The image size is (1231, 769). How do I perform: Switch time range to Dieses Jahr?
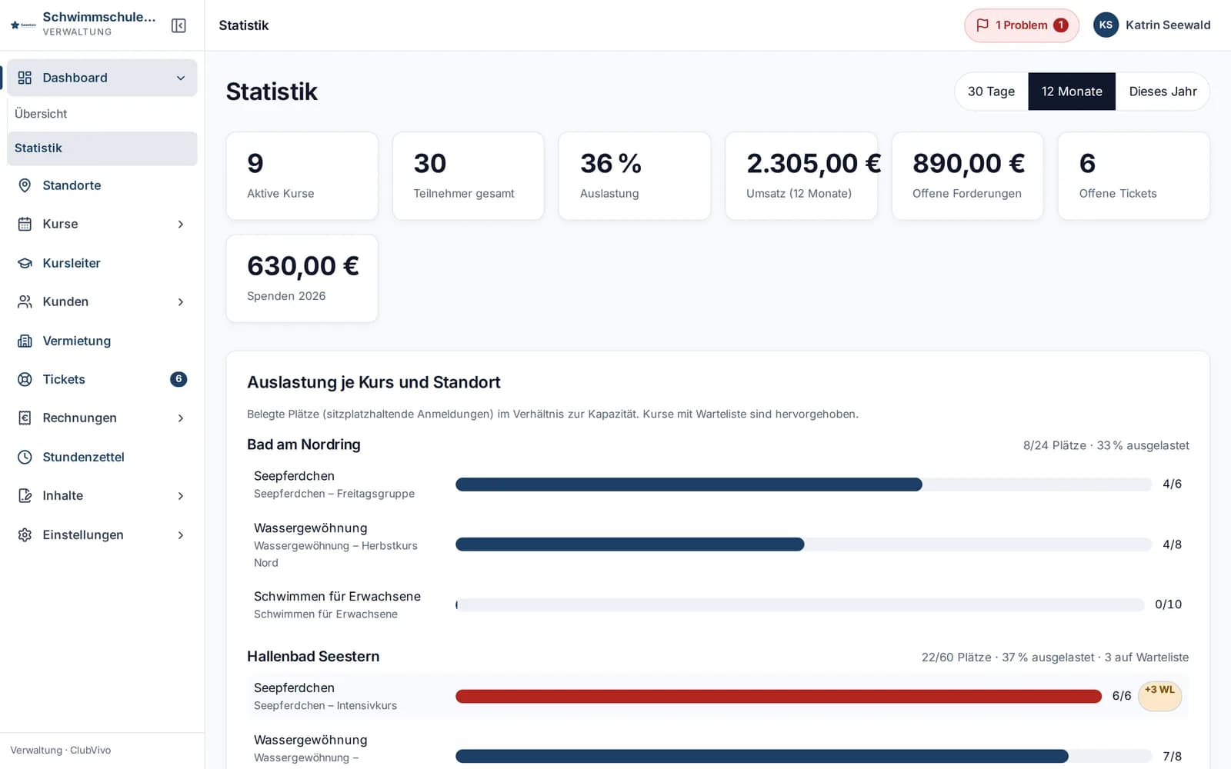point(1163,92)
